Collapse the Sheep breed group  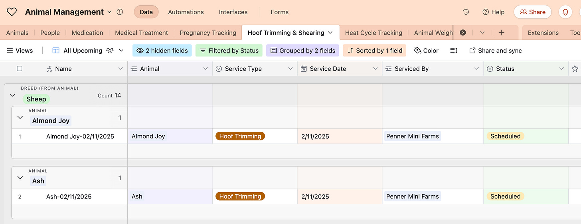[x=12, y=95]
